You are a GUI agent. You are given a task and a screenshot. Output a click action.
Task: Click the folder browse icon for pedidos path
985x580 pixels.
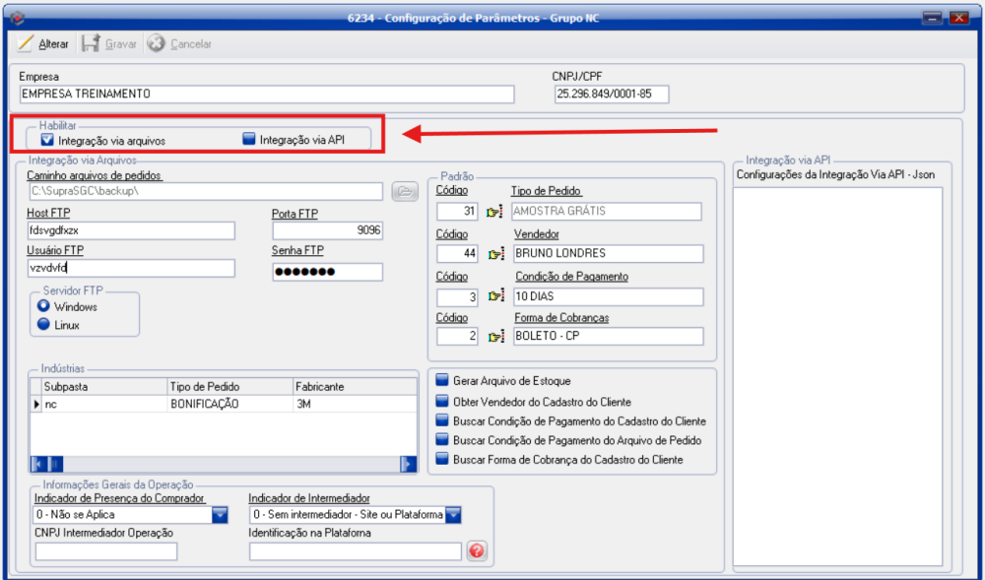pos(404,192)
